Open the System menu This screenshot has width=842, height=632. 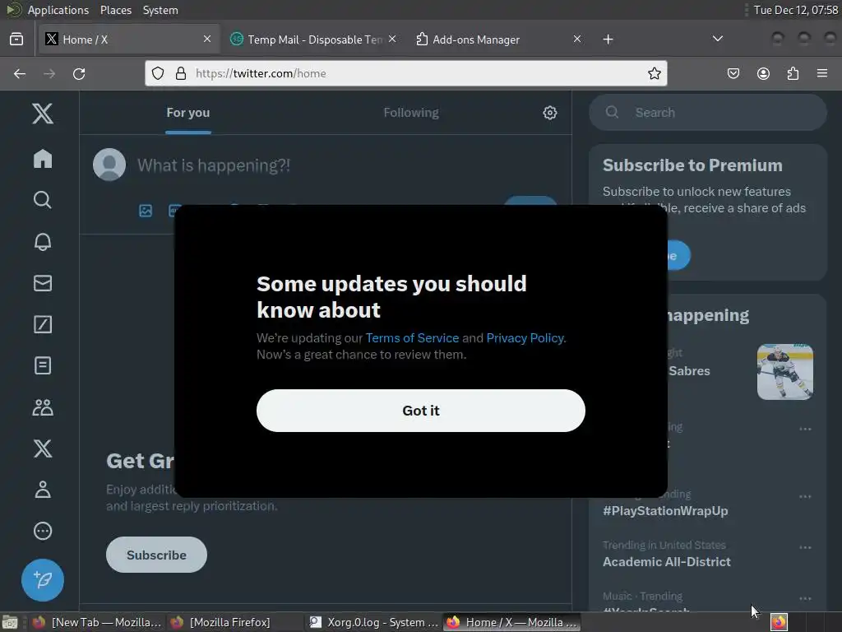pyautogui.click(x=160, y=10)
